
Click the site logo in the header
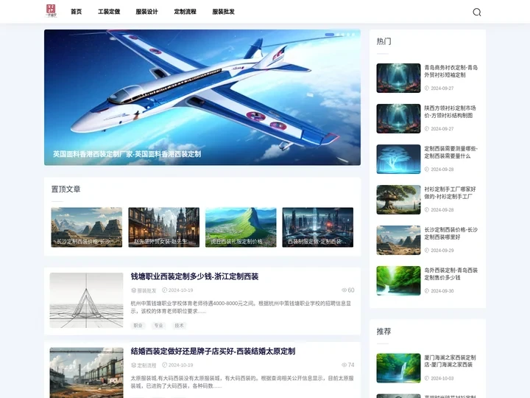click(x=51, y=11)
